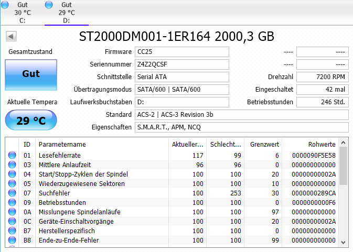Click the Drehzahl value 7200 RPM
The image size is (353, 252).
coord(323,77)
